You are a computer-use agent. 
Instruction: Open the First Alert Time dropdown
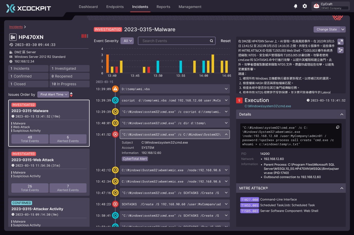pyautogui.click(x=53, y=94)
